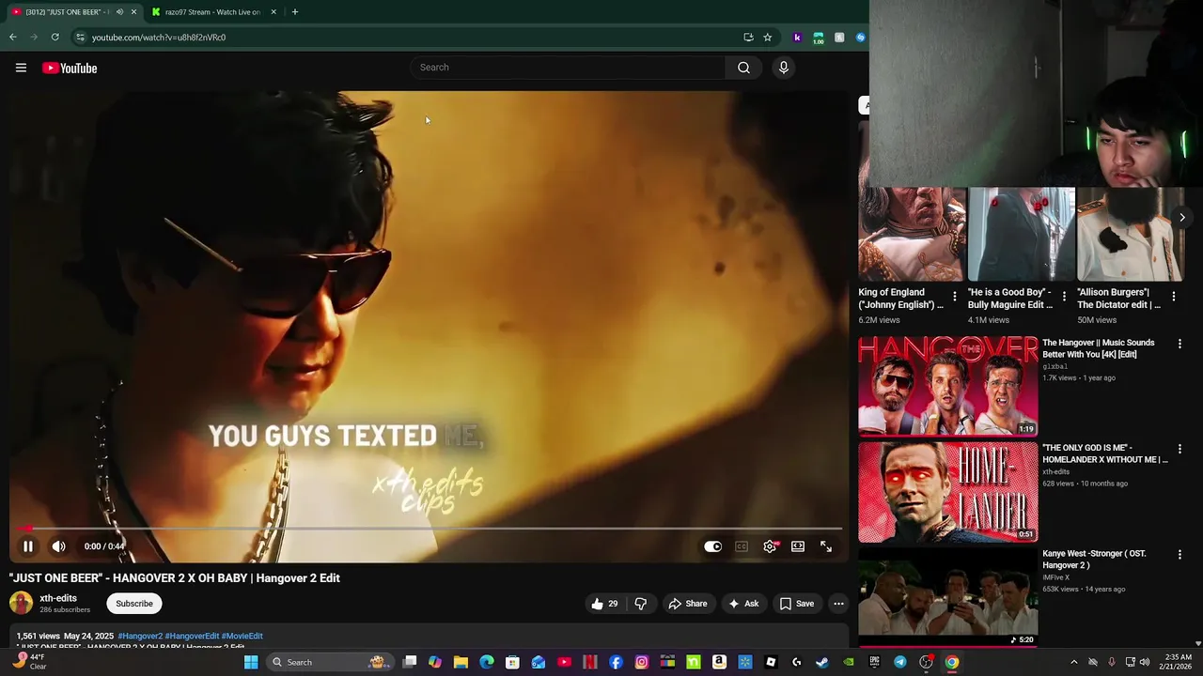Open options for Homelander edit video
1203x676 pixels.
1180,450
